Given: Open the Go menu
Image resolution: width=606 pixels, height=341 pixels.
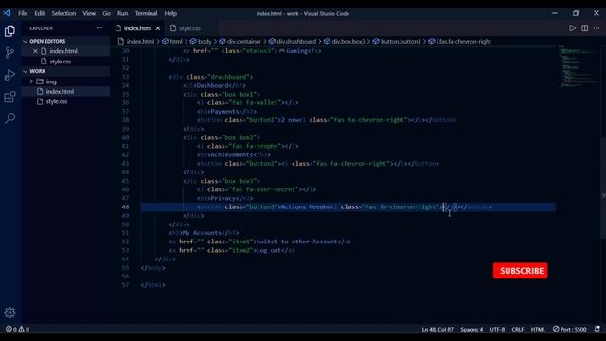Looking at the screenshot, I should (106, 13).
